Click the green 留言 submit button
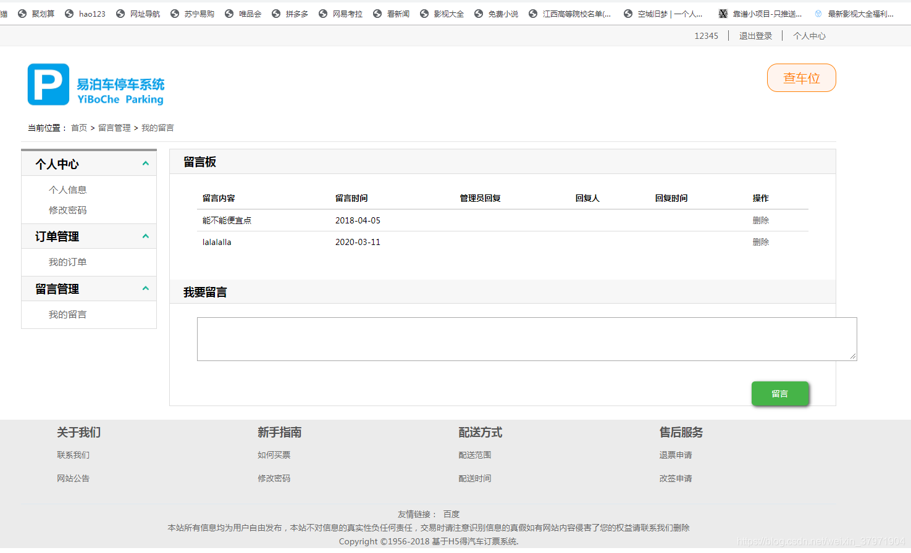The height and width of the screenshot is (553, 911). click(x=780, y=394)
